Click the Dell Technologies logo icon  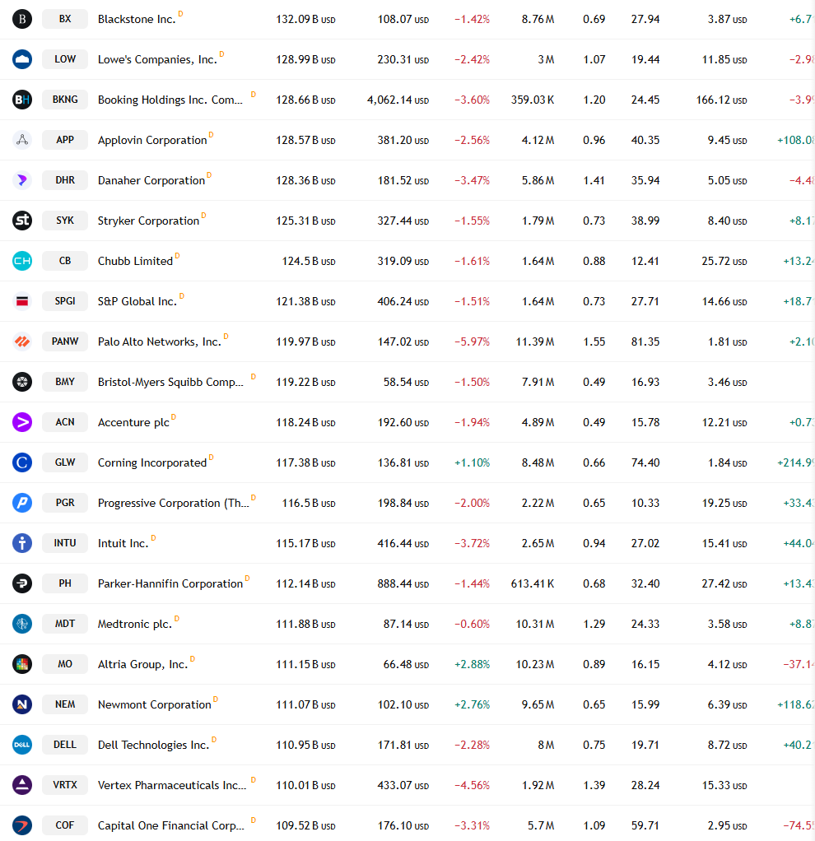(x=22, y=745)
